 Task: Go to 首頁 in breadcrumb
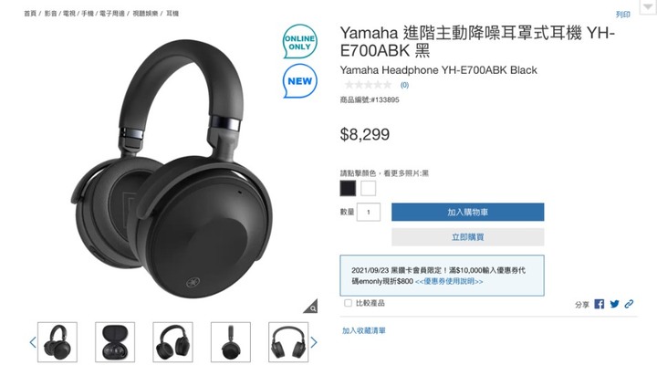(x=30, y=14)
